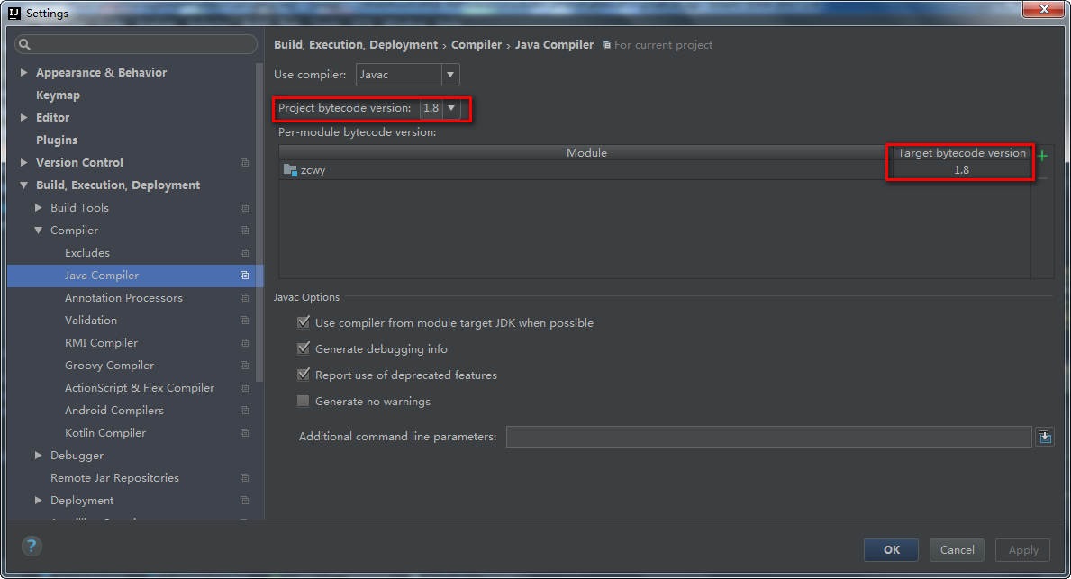Enable 'Generate no warnings' checkbox
This screenshot has width=1071, height=579.
pyautogui.click(x=304, y=401)
